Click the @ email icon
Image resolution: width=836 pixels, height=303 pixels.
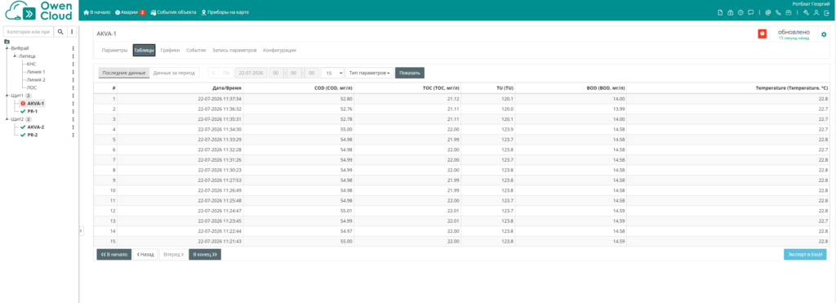coord(768,12)
